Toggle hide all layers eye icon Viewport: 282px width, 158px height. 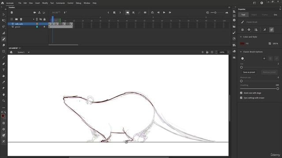click(x=41, y=19)
